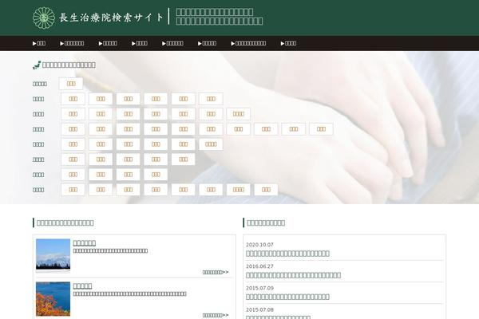The image size is (479, 319).
Task: Open the 長生治療院検索サイト site title
Action: [x=112, y=18]
